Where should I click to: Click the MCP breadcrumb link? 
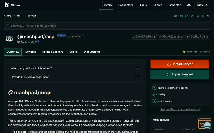[x=20, y=16]
